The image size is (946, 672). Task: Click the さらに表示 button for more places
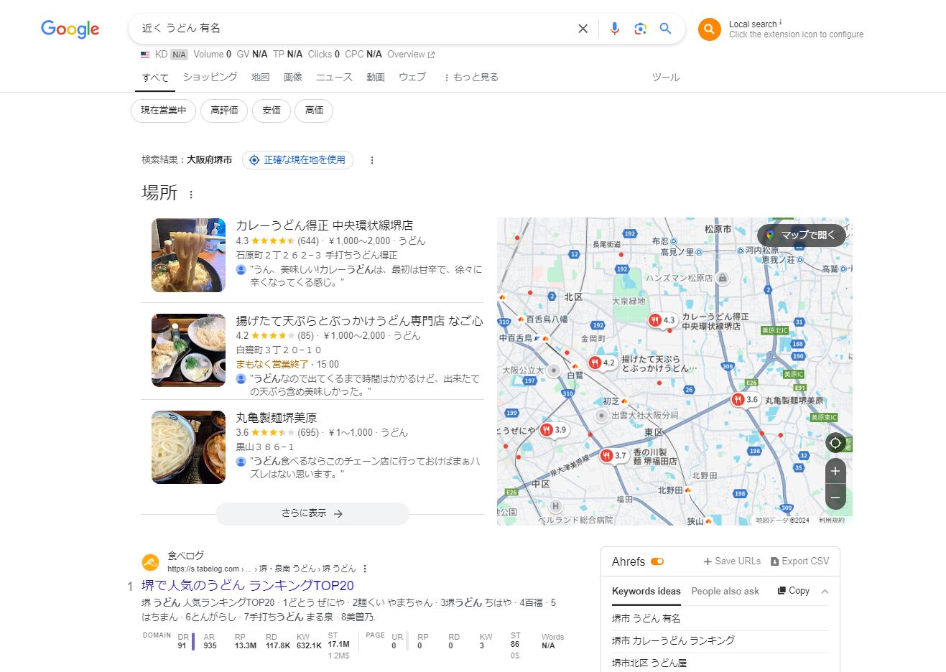[312, 513]
